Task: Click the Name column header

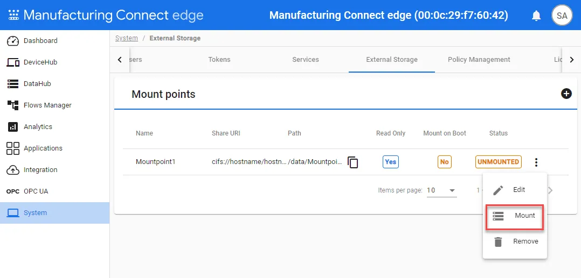Action: click(x=144, y=133)
